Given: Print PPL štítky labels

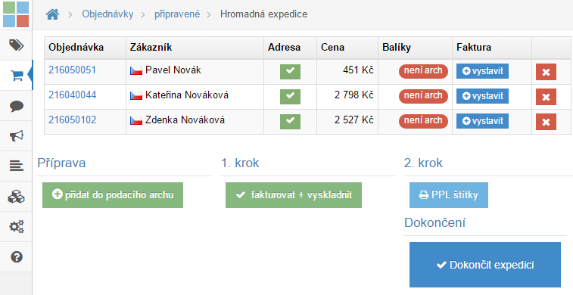Looking at the screenshot, I should (x=449, y=195).
